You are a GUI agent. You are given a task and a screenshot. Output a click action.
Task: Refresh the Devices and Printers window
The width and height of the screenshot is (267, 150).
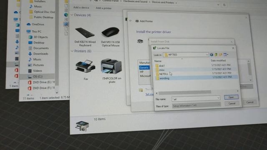point(224,5)
